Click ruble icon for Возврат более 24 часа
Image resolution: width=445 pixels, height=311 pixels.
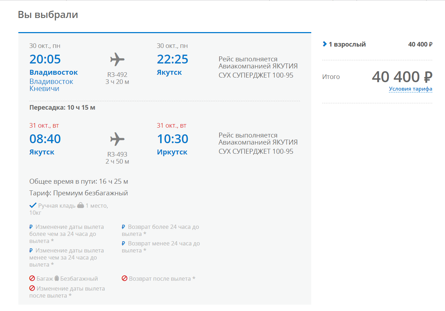(124, 227)
